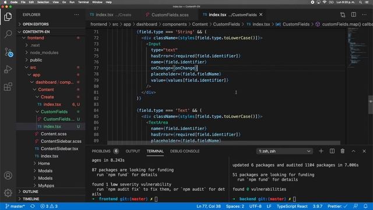Screen dimensions: 373x210
Task: Click TypeScript version 3.9.7 in status bar
Action: [x=317, y=206]
